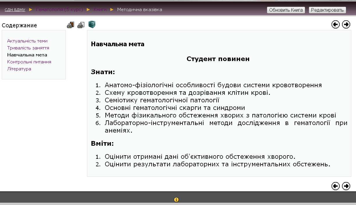Go to next chapter using top right arrow
This screenshot has height=205, width=356.
point(346,24)
